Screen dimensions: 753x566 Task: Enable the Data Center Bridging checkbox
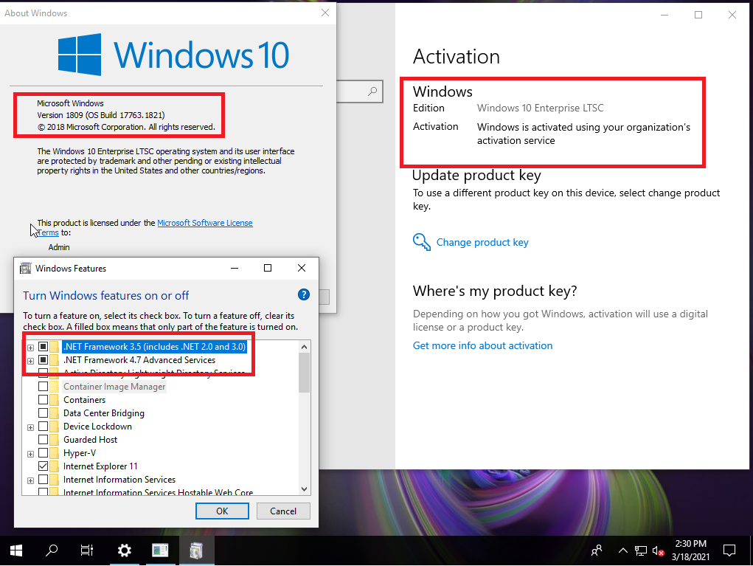pyautogui.click(x=44, y=413)
